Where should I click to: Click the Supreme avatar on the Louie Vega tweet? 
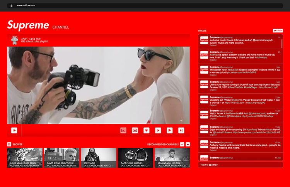point(204,84)
